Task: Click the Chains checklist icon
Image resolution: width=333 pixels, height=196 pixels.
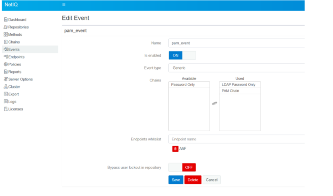Action: click(6, 42)
